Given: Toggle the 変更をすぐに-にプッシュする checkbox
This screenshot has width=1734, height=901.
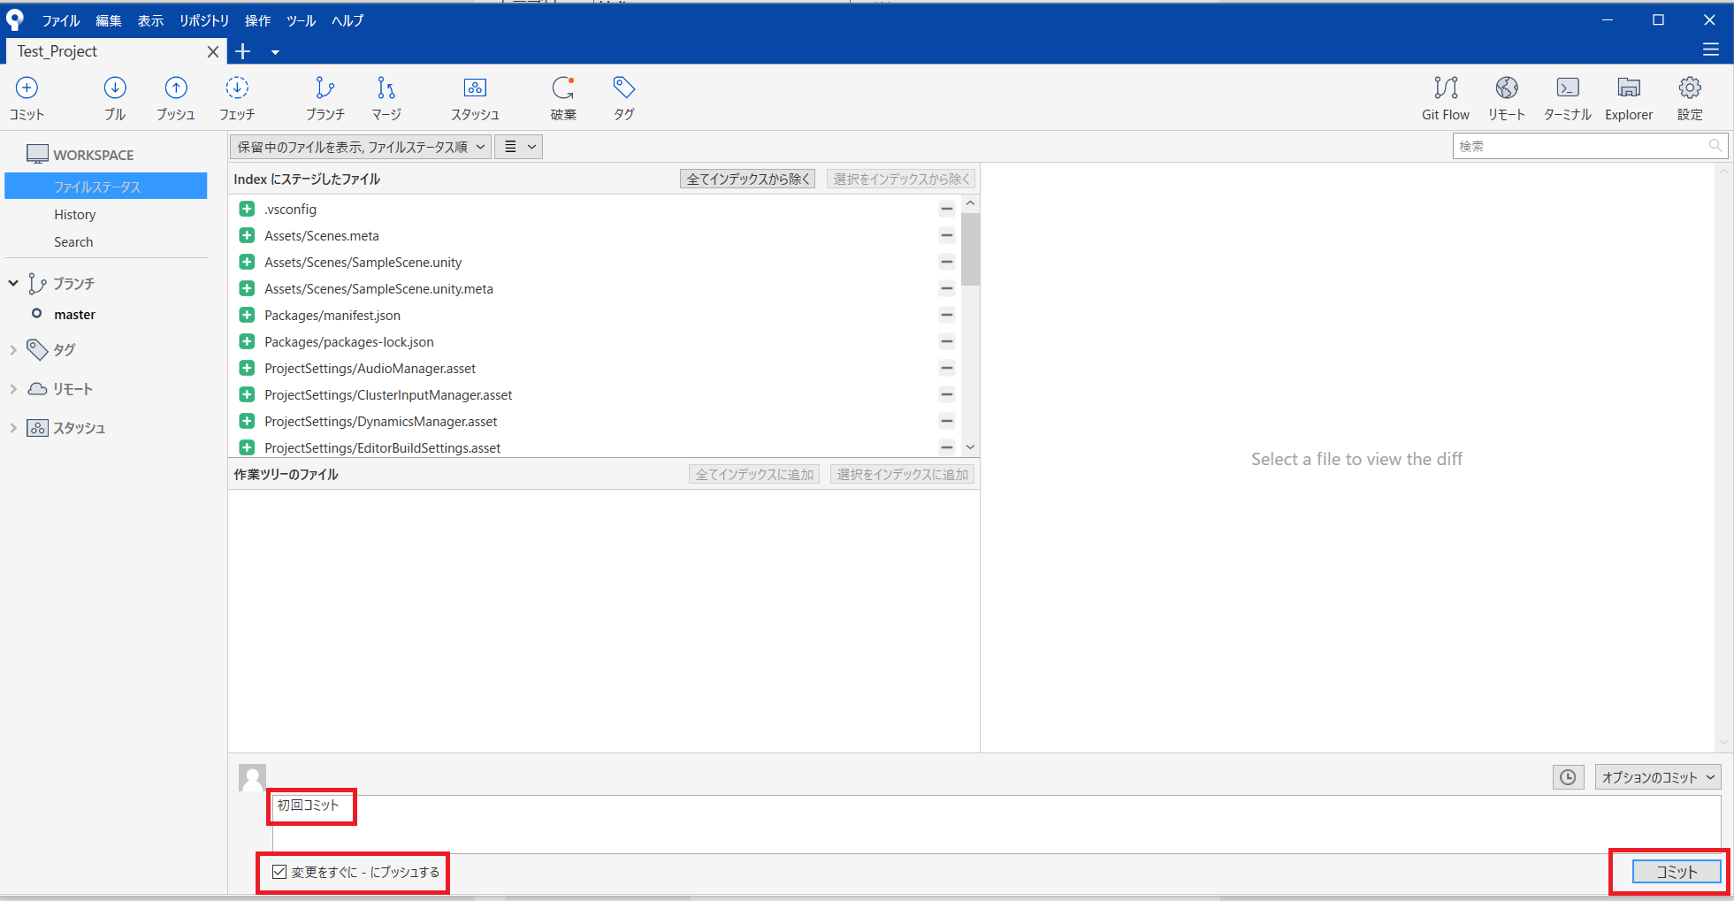Looking at the screenshot, I should pyautogui.click(x=279, y=872).
